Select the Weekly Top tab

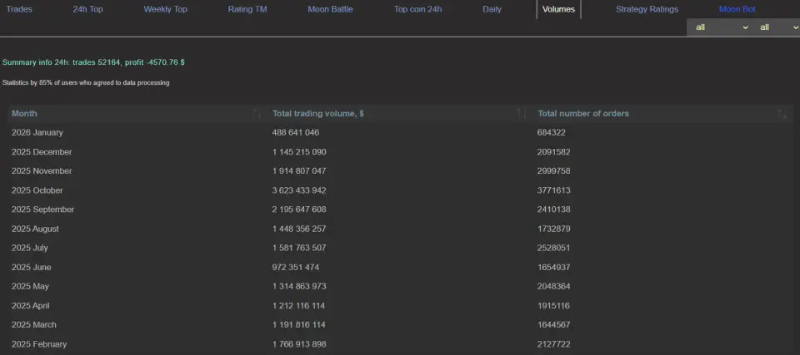pyautogui.click(x=165, y=9)
